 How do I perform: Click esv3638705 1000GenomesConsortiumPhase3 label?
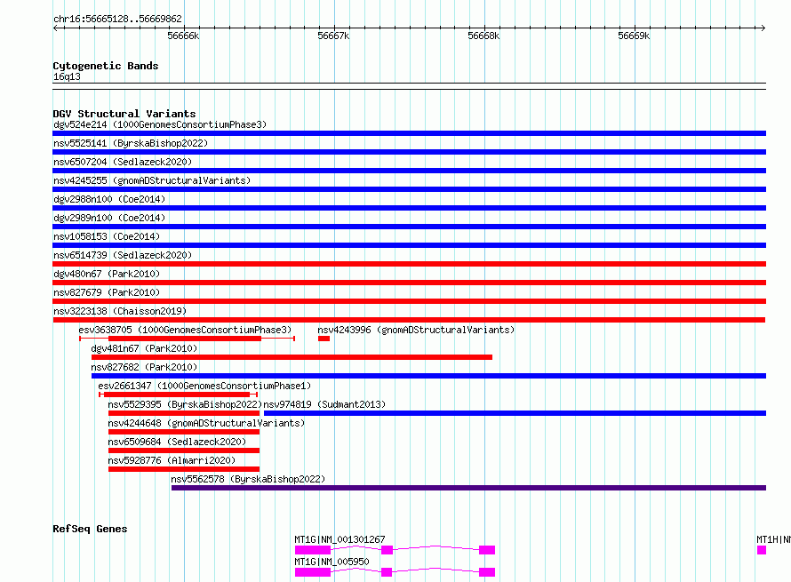click(x=185, y=330)
